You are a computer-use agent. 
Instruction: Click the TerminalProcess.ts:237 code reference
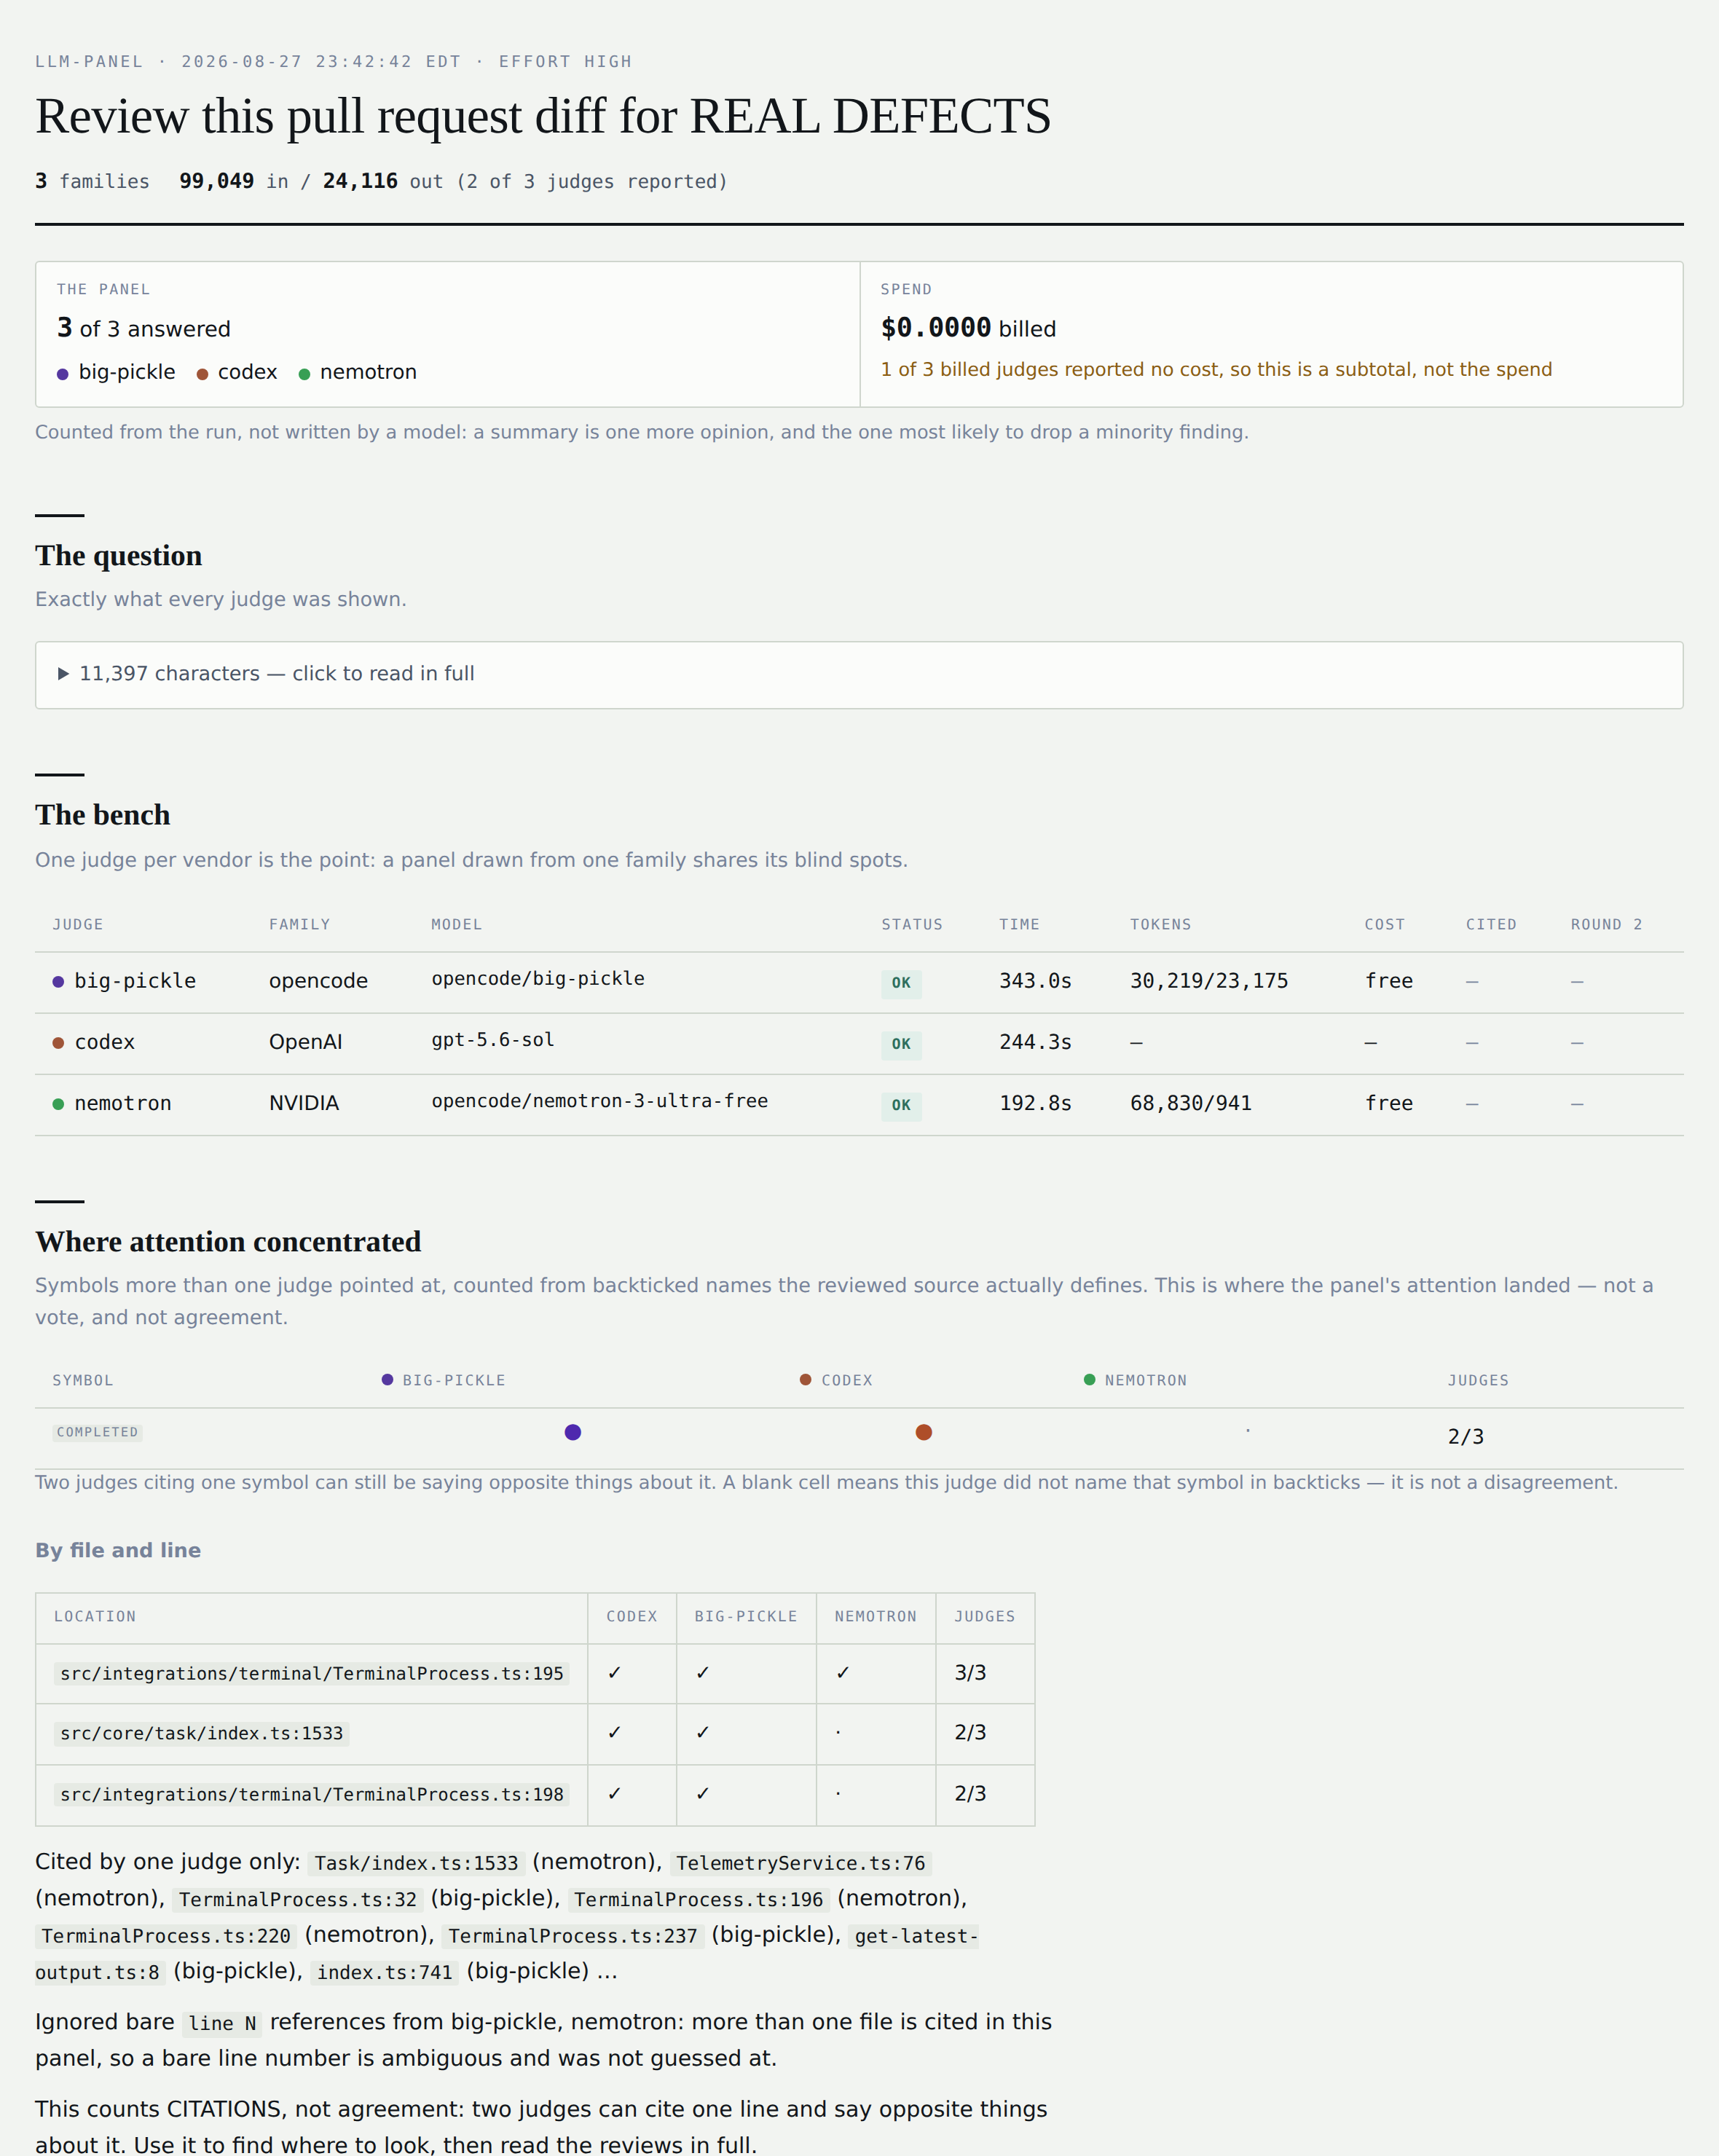[573, 1937]
